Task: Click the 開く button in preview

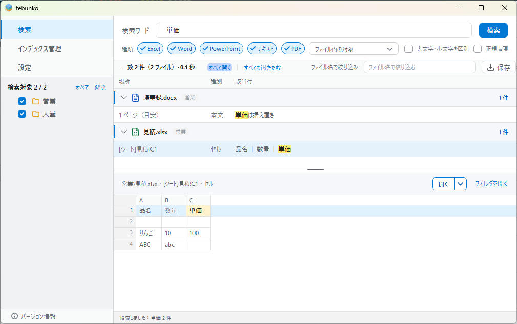Action: pyautogui.click(x=443, y=184)
